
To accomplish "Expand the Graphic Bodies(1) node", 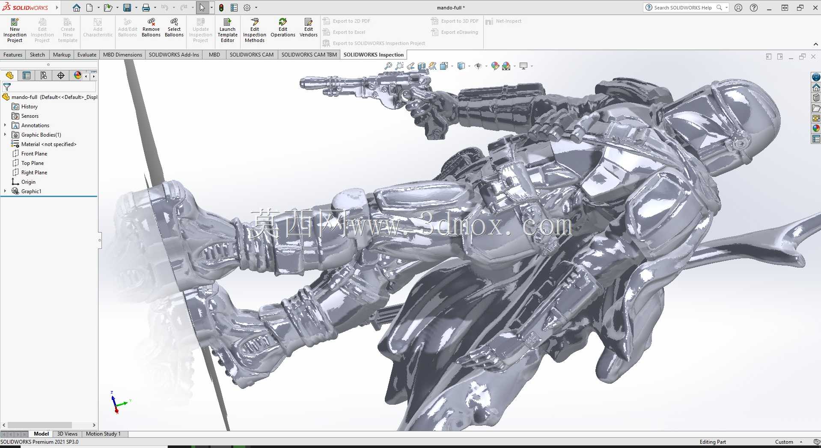I will (x=5, y=135).
